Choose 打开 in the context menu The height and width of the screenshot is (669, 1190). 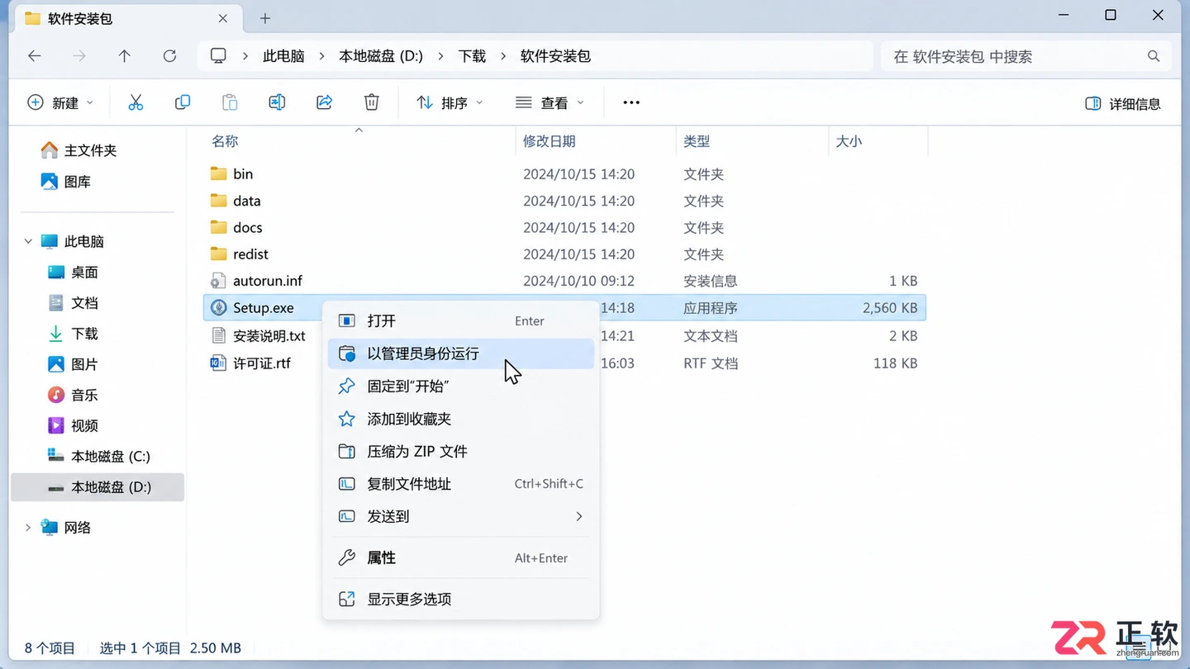tap(461, 320)
